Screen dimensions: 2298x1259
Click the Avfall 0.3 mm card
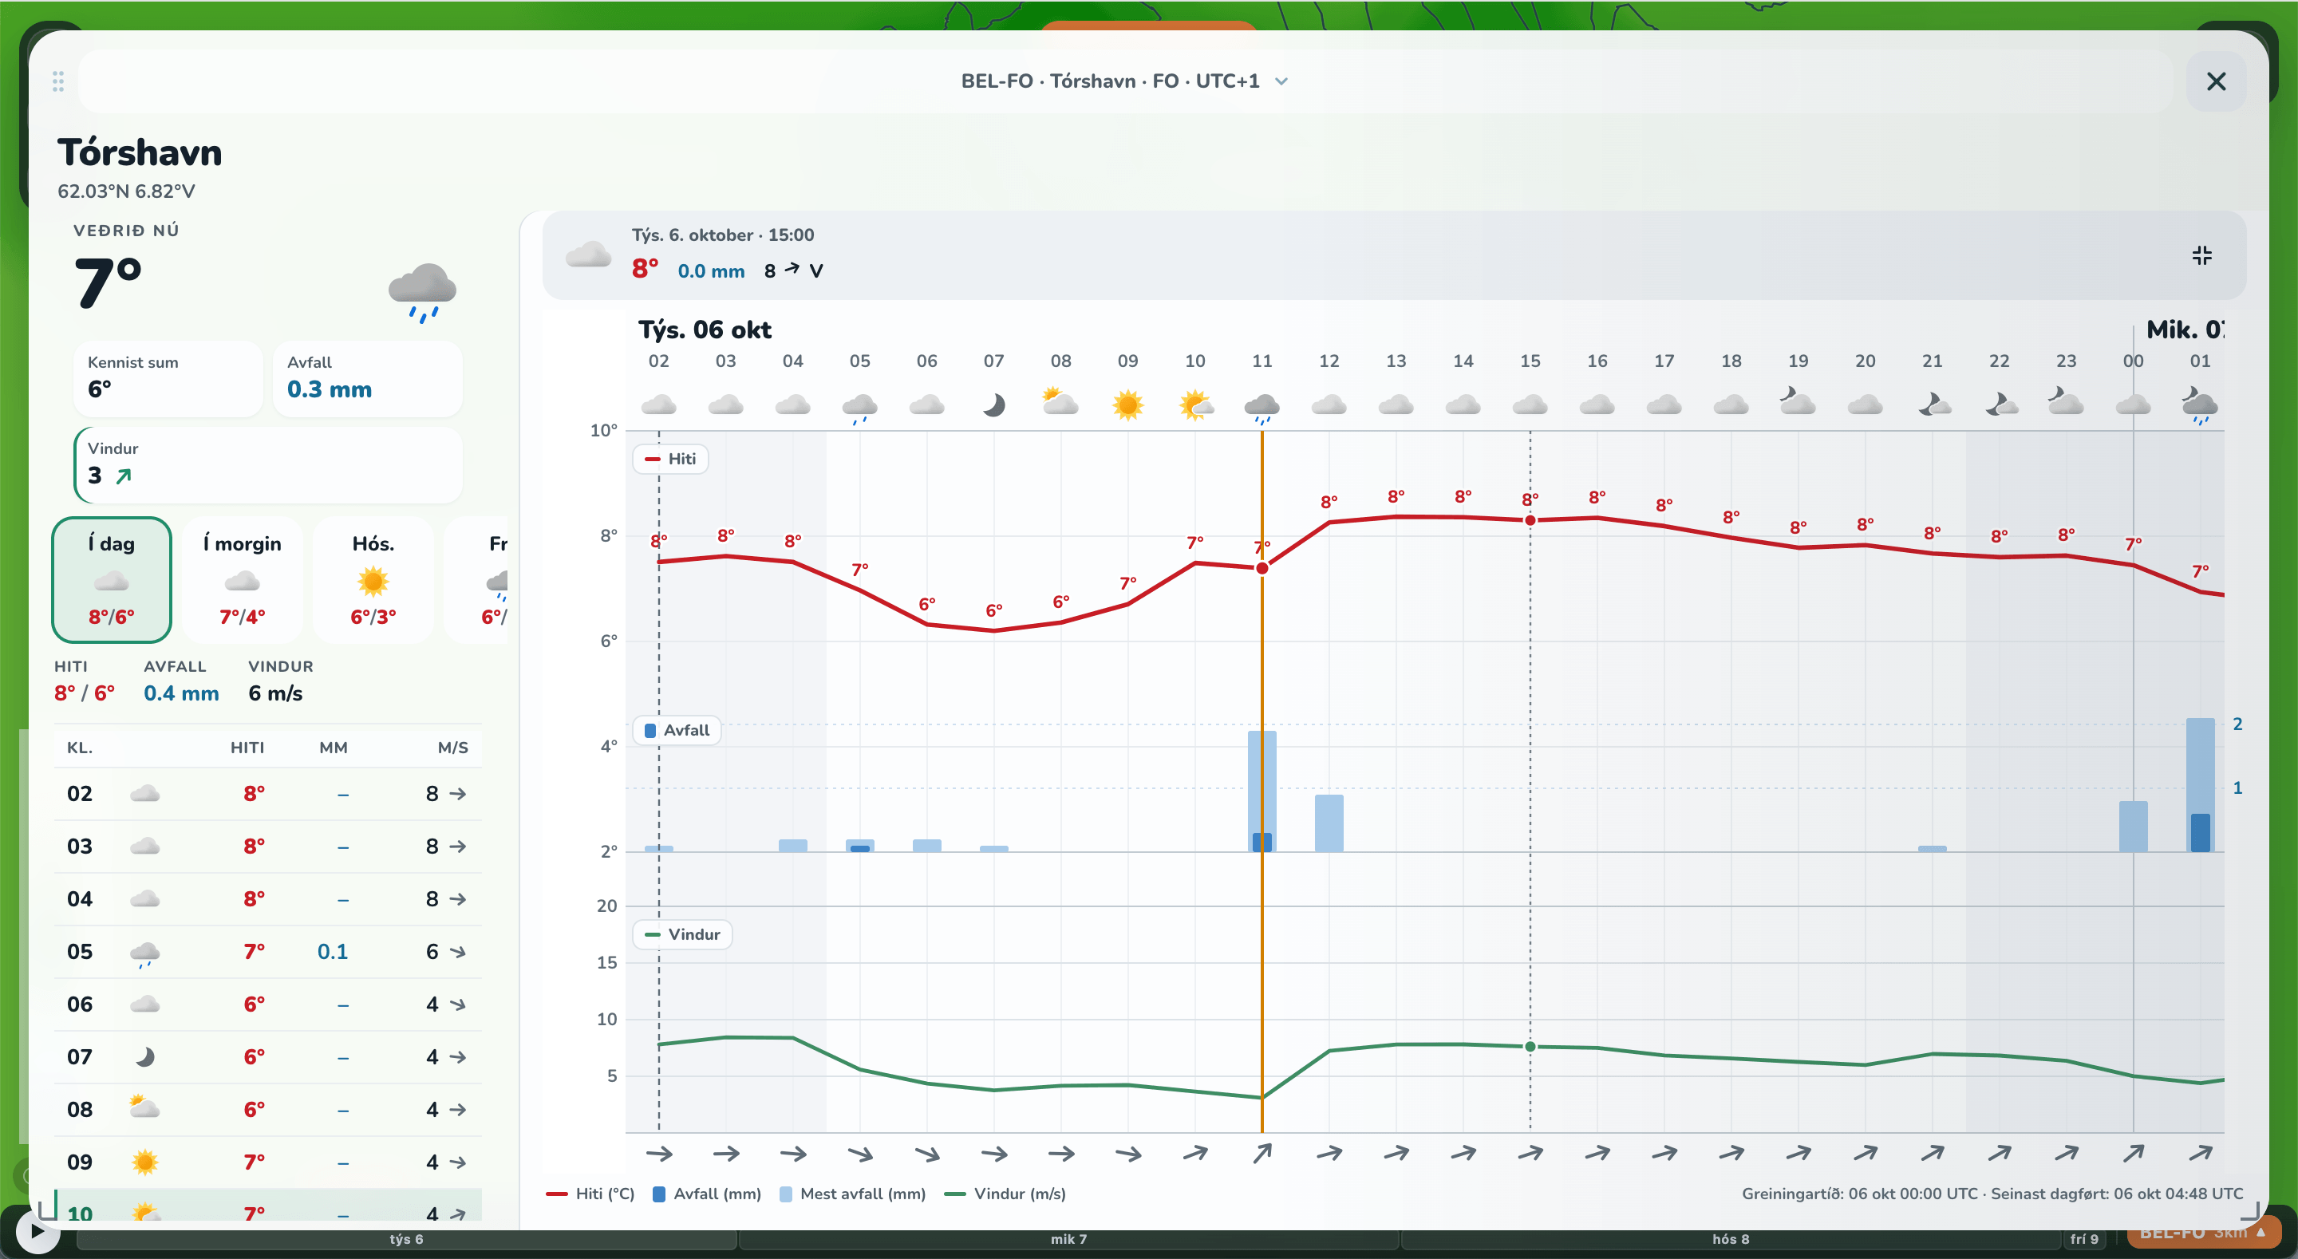pyautogui.click(x=368, y=378)
